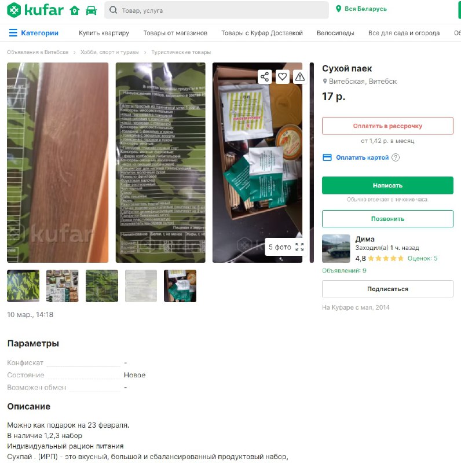Click the green Написать button
The image size is (461, 463).
pyautogui.click(x=387, y=185)
